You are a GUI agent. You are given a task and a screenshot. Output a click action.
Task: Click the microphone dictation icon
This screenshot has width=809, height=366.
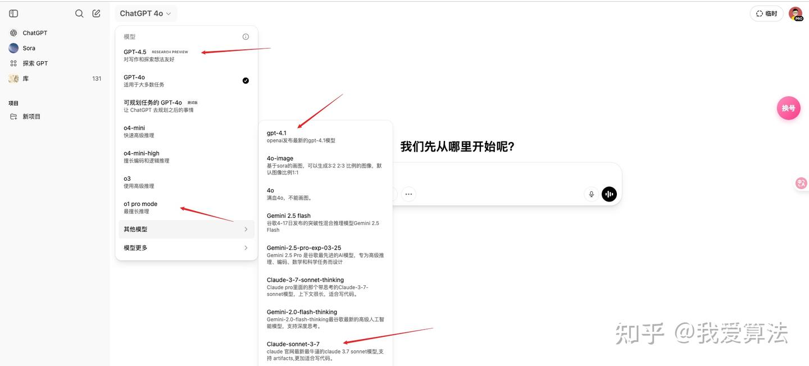(591, 194)
